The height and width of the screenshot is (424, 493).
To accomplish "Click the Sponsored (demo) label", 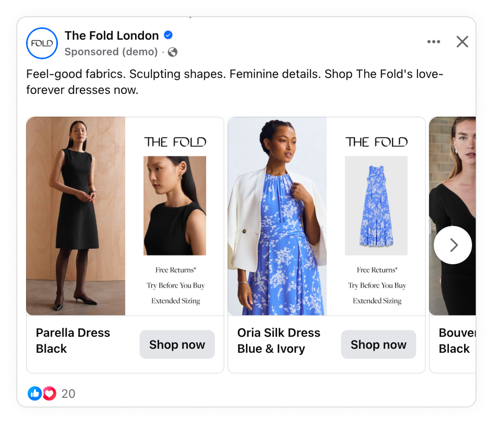I will click(x=111, y=52).
